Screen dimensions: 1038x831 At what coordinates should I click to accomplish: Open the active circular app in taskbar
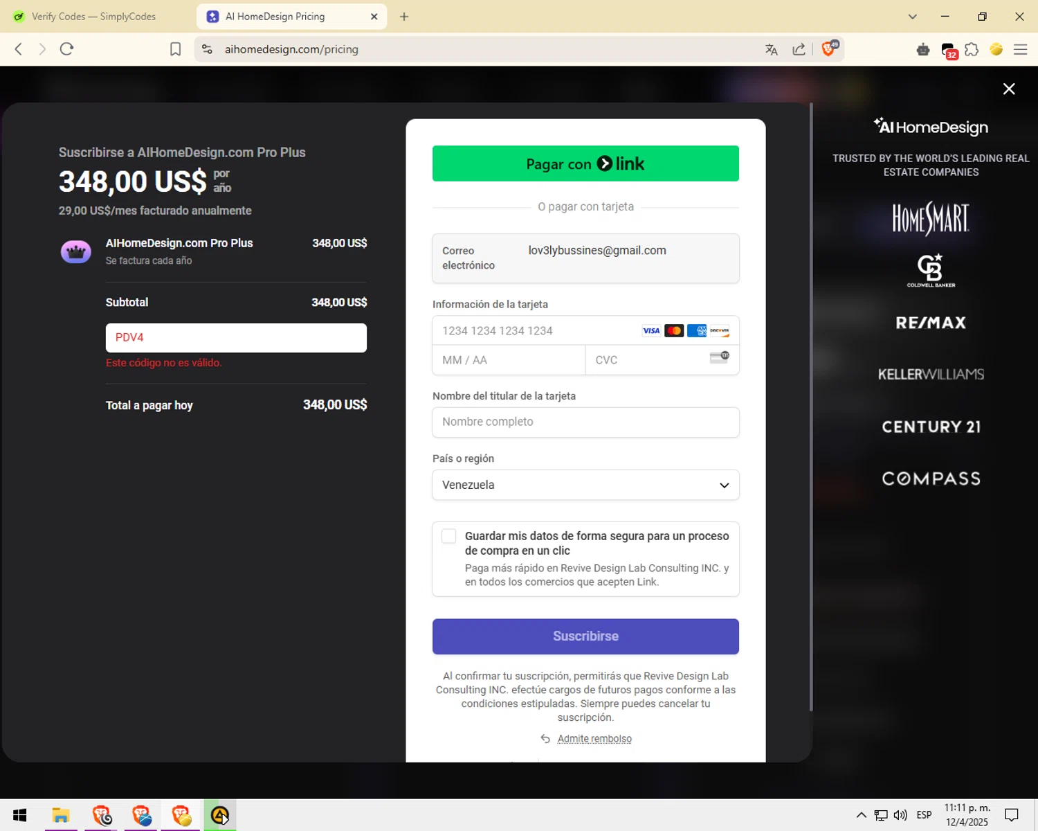(220, 816)
